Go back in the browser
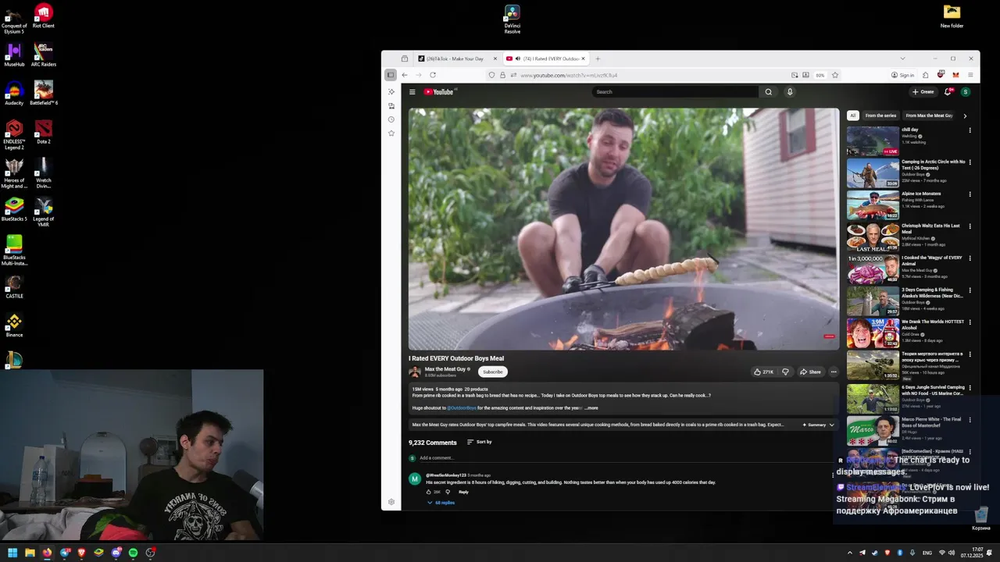Screen dimensions: 1000x562 pyautogui.click(x=405, y=75)
